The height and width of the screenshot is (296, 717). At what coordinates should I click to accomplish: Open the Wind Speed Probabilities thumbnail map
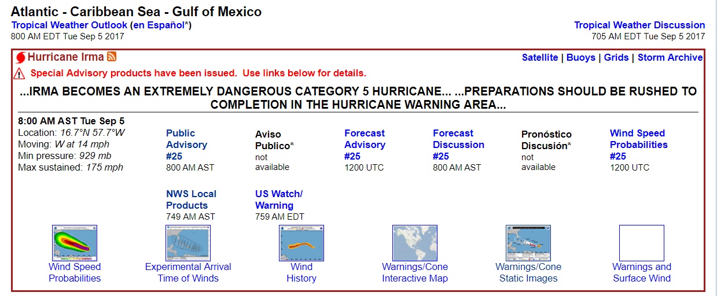click(75, 243)
